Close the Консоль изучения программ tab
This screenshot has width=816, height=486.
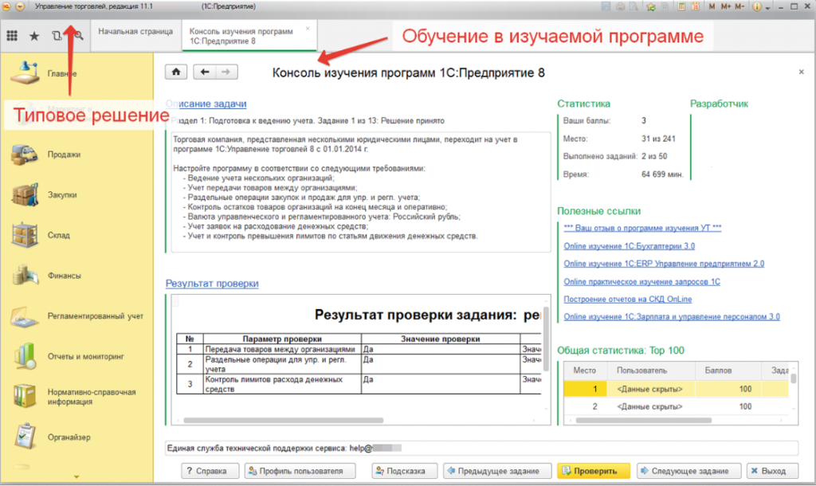tap(308, 29)
